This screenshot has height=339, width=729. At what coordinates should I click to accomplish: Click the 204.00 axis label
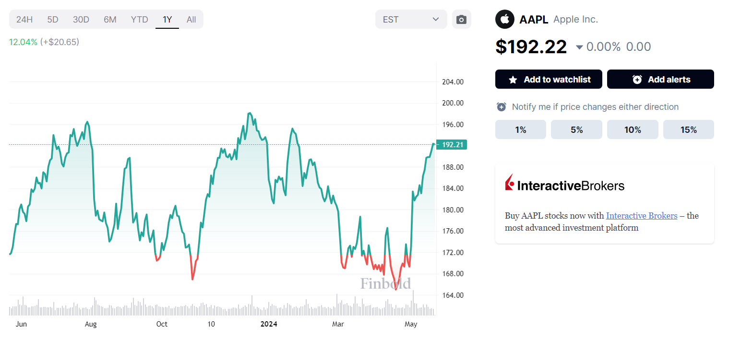point(453,82)
